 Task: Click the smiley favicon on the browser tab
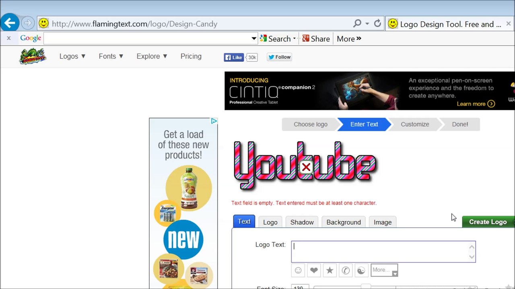point(393,24)
